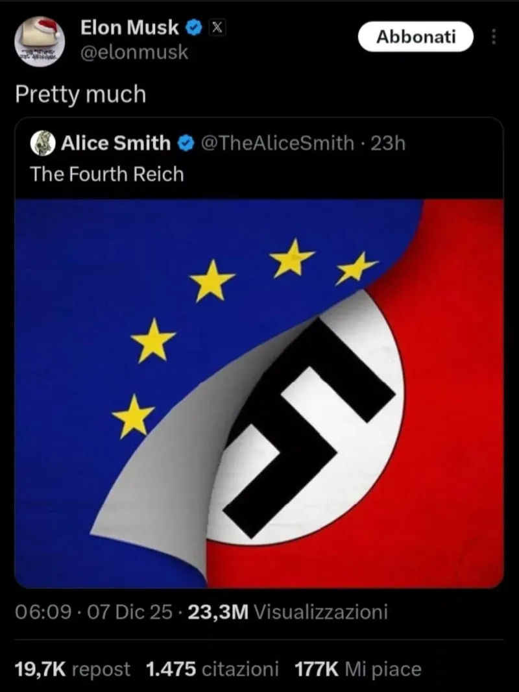The height and width of the screenshot is (692, 519).
Task: Click Alice Smith's verified checkmark badge
Action: [186, 143]
